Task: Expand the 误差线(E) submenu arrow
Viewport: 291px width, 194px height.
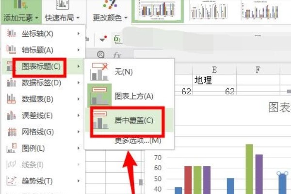Action: 79,115
